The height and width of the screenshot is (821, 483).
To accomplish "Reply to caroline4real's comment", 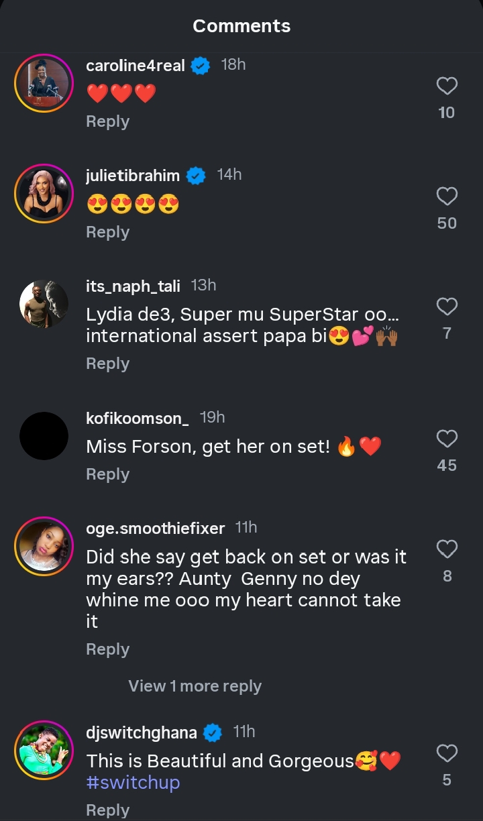I will pos(107,121).
